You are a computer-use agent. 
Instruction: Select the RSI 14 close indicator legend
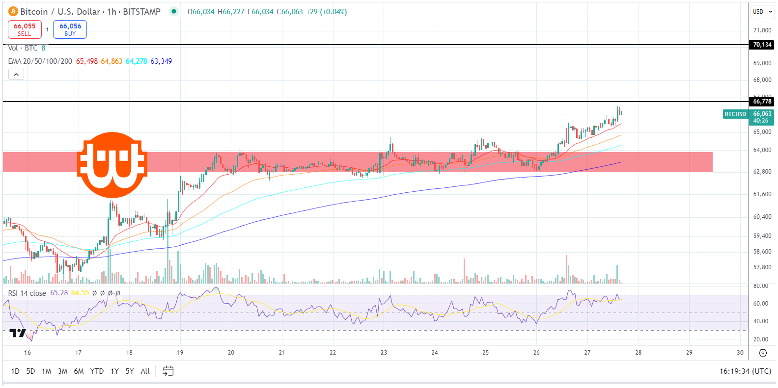click(x=27, y=293)
